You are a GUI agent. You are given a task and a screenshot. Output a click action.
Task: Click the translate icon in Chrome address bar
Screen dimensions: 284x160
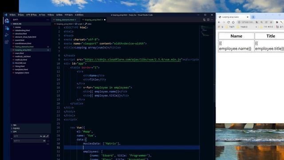click(x=257, y=22)
